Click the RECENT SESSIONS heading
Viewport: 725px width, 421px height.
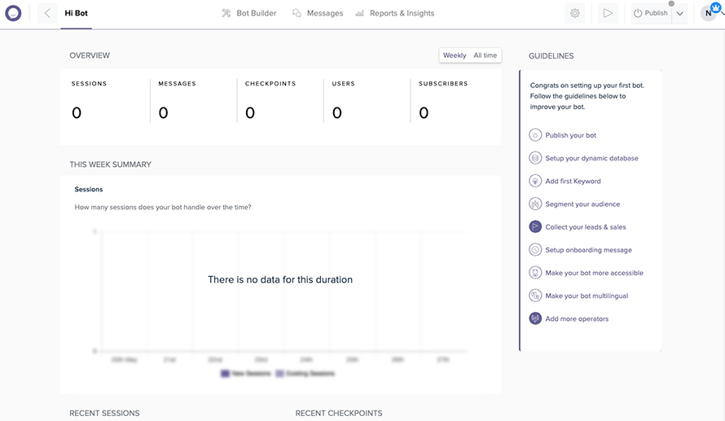tap(104, 413)
